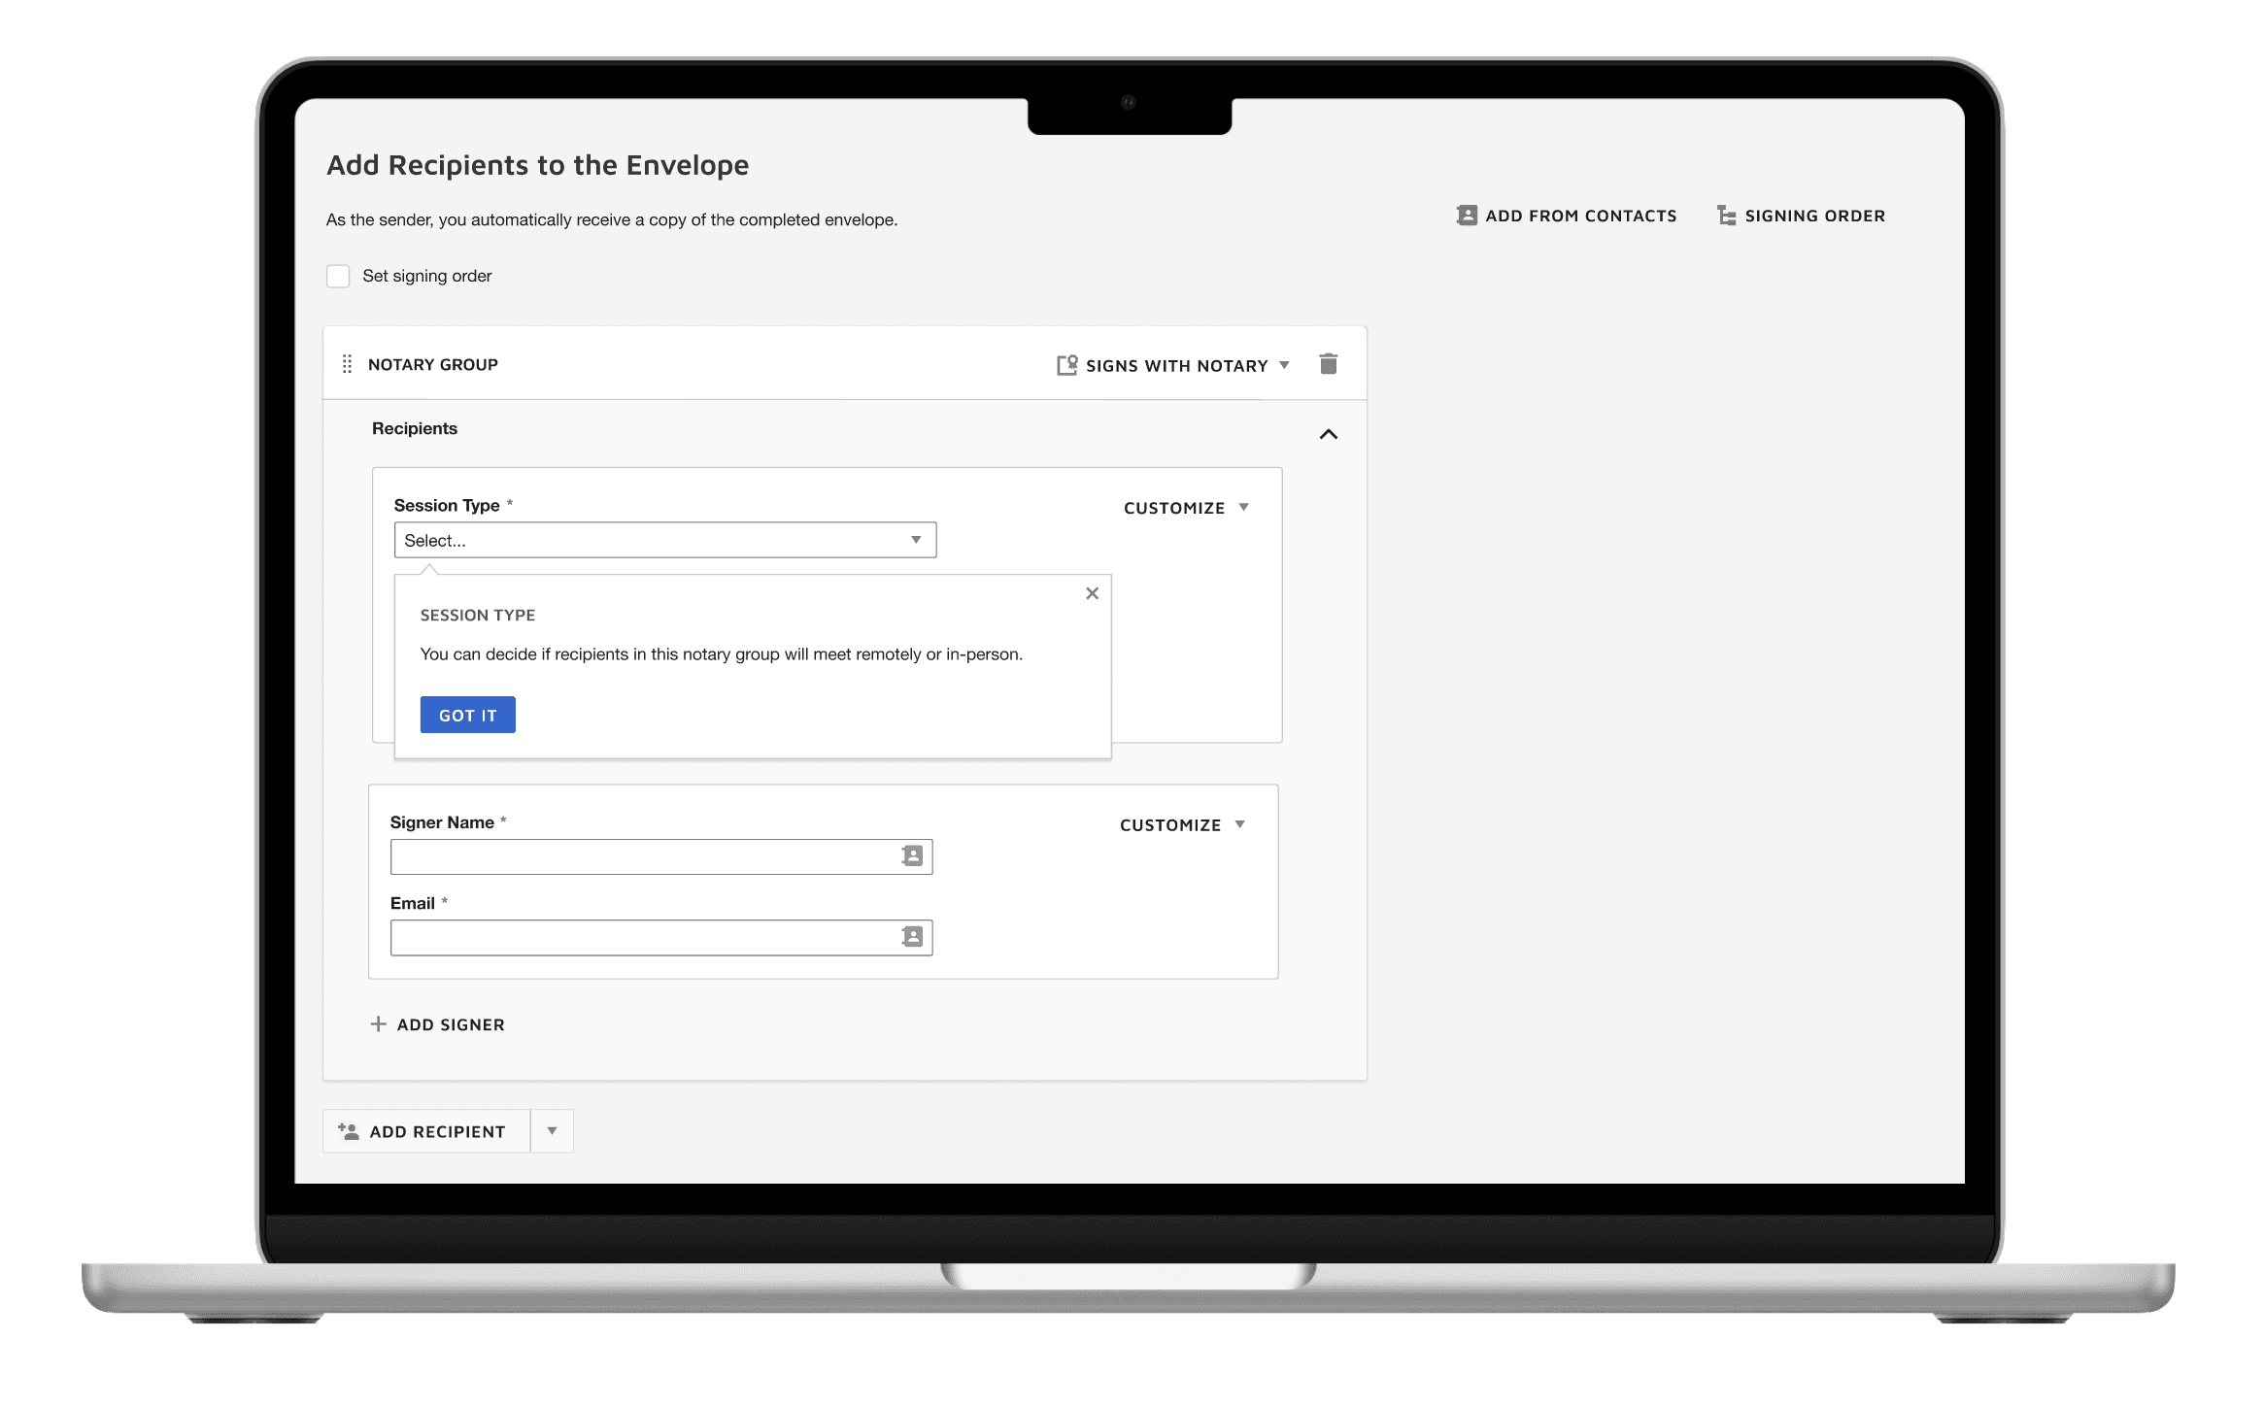Open the Signer Customize dropdown
Image resolution: width=2265 pixels, height=1406 pixels.
coord(1182,824)
